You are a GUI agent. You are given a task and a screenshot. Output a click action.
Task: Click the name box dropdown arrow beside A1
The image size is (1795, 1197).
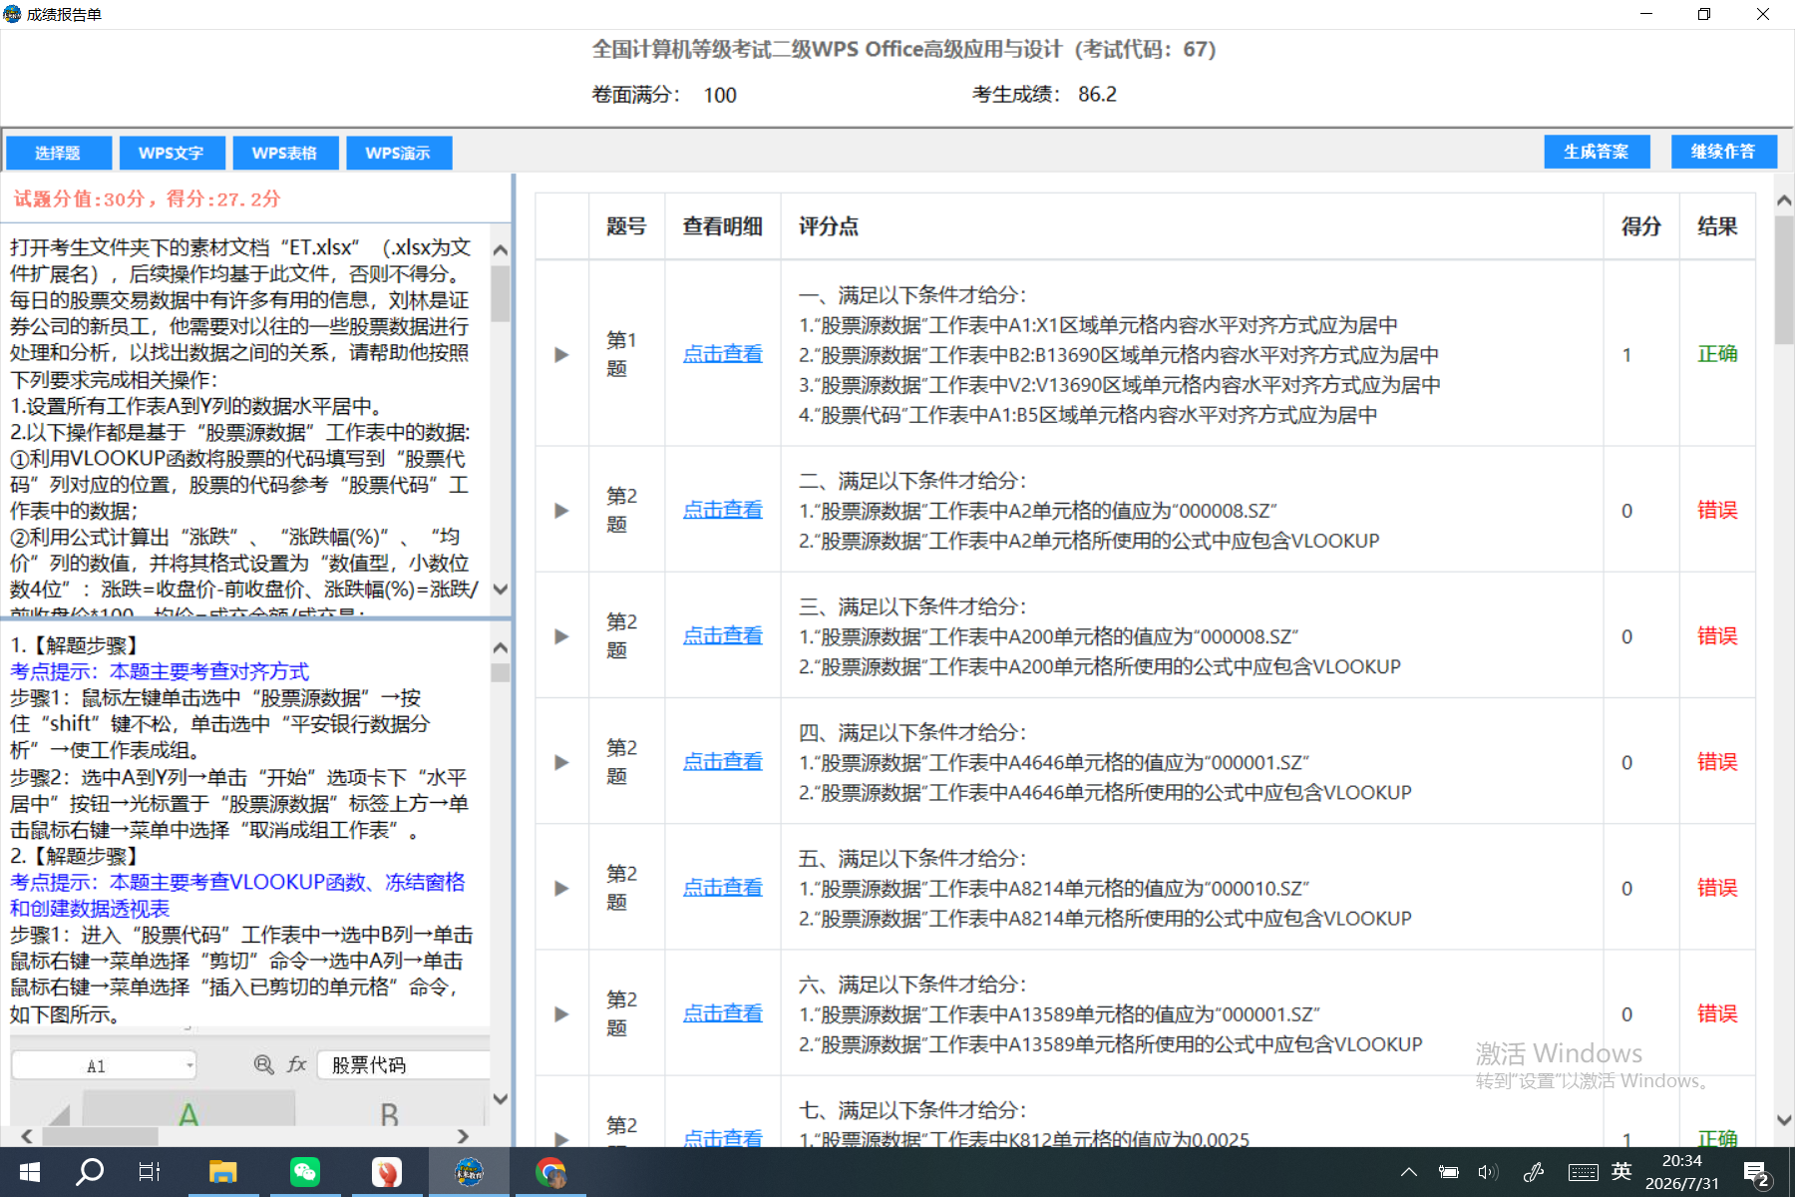coord(189,1065)
